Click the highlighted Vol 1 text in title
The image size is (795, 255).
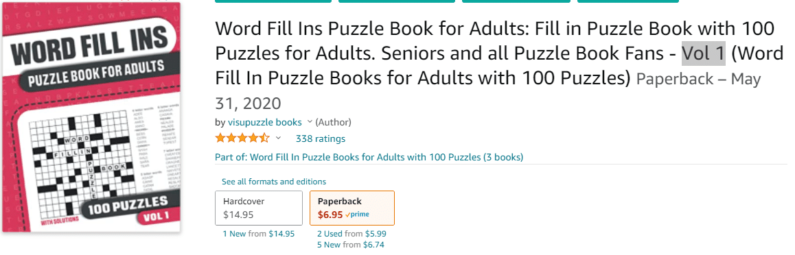tap(703, 53)
